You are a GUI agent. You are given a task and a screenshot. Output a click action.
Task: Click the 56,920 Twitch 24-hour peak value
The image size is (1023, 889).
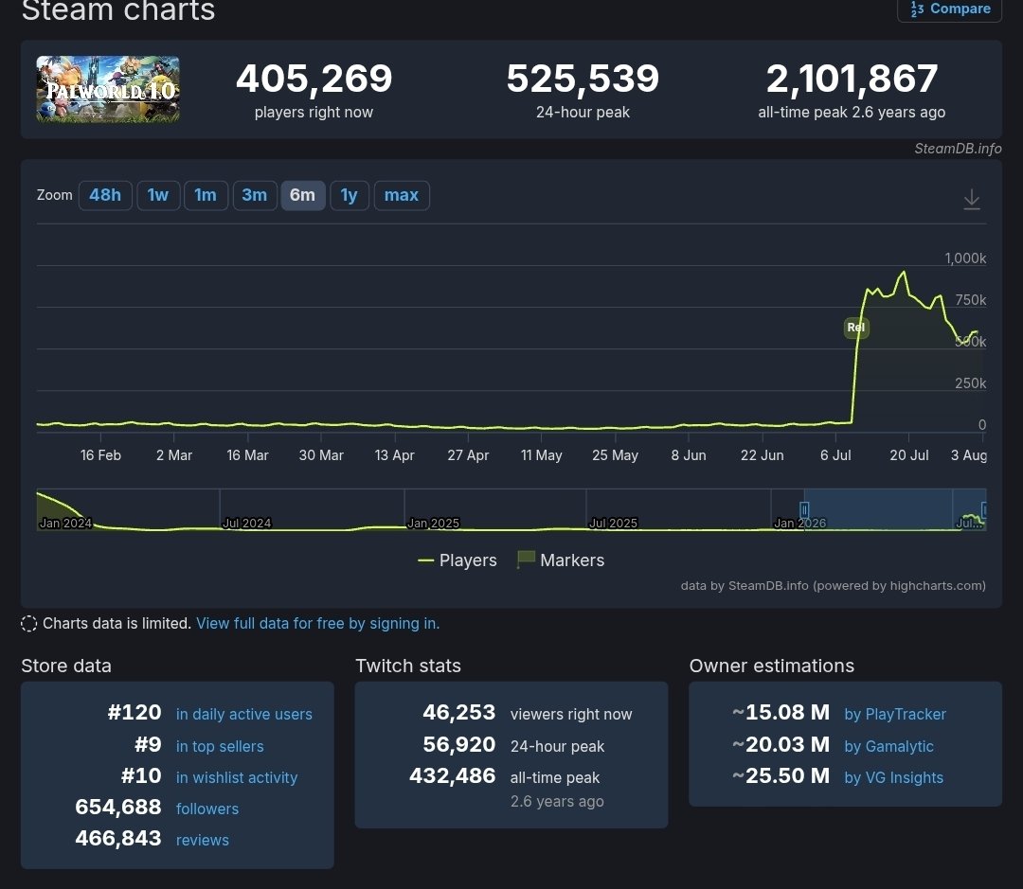tap(458, 744)
